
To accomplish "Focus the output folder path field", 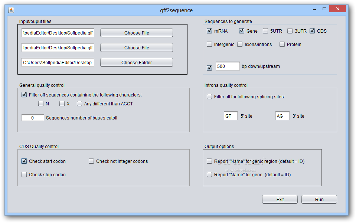I will tap(58, 62).
